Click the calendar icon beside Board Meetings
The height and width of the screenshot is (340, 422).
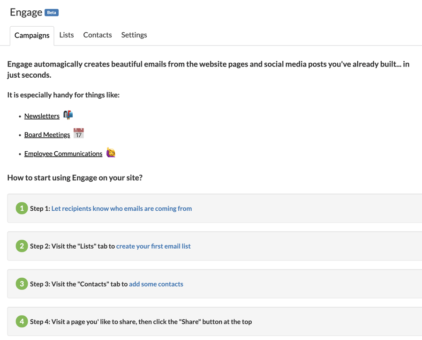pos(78,133)
